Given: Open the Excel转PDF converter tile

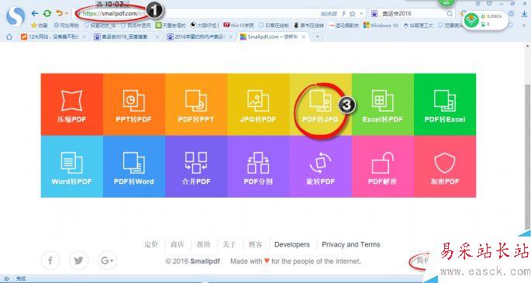Looking at the screenshot, I should (383, 105).
